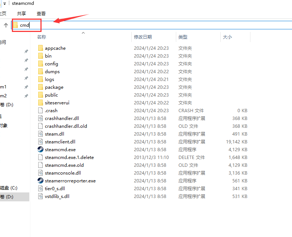Viewport: 292px width, 237px height.
Task: Click the CRASH 文件 type cell
Action: [x=191, y=111]
